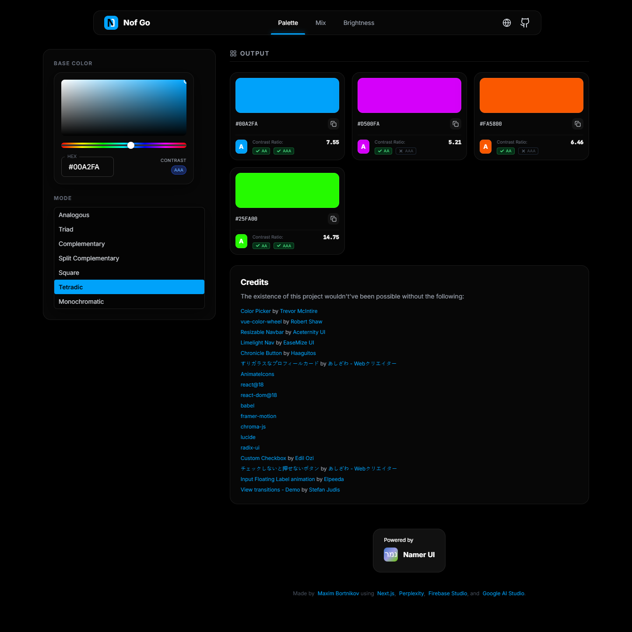Copy the #D500FA hex code icon
Image resolution: width=632 pixels, height=632 pixels.
point(455,124)
